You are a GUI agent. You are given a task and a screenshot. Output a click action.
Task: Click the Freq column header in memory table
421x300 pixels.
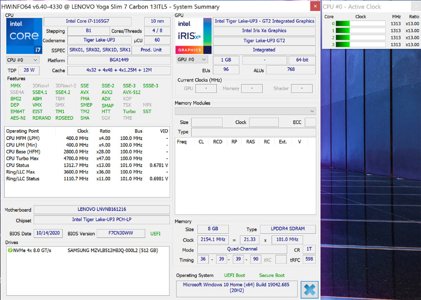(182, 142)
